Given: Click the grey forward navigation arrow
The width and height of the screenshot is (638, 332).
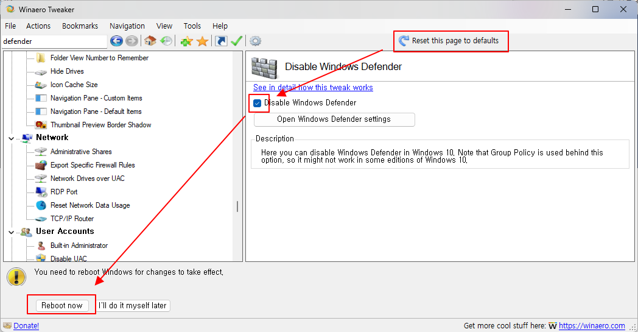Looking at the screenshot, I should click(131, 41).
